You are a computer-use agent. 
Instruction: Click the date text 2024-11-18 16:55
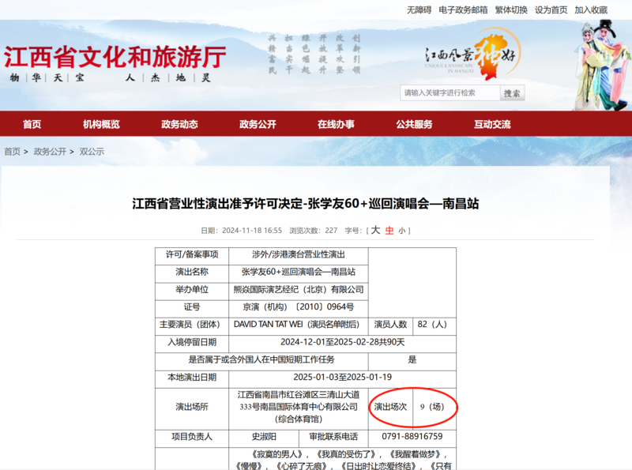[x=252, y=231]
